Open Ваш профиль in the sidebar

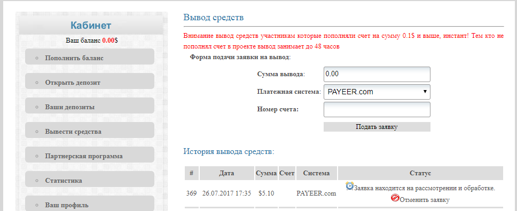point(90,204)
